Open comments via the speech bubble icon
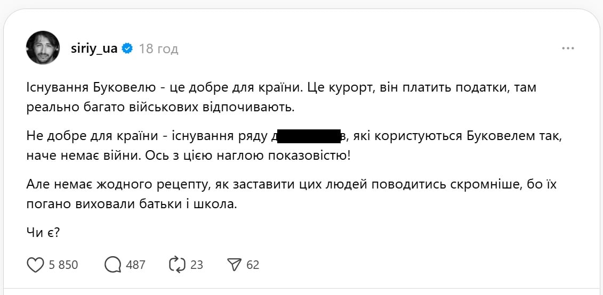Viewport: 603px width, 295px height. pos(114,265)
